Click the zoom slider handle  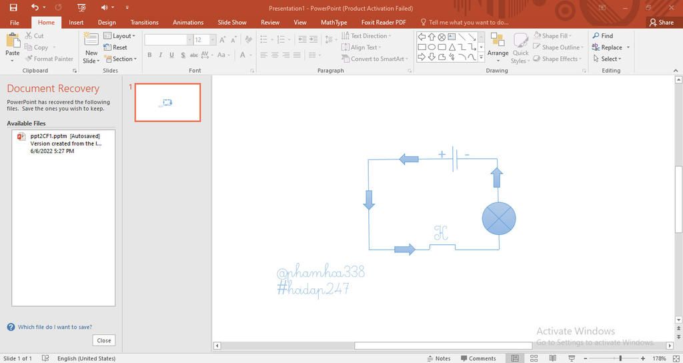pyautogui.click(x=620, y=358)
